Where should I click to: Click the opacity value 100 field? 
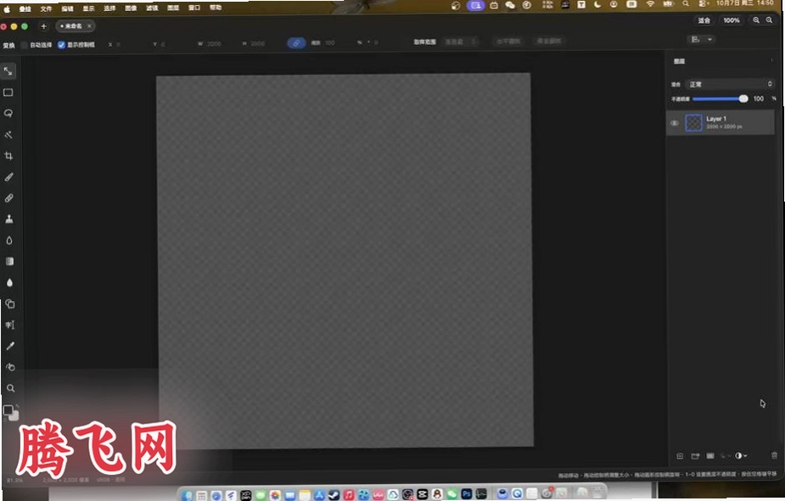[x=759, y=98]
